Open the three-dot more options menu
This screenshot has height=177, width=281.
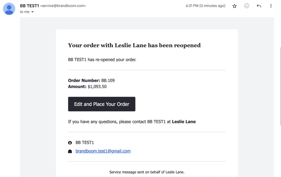point(271,6)
